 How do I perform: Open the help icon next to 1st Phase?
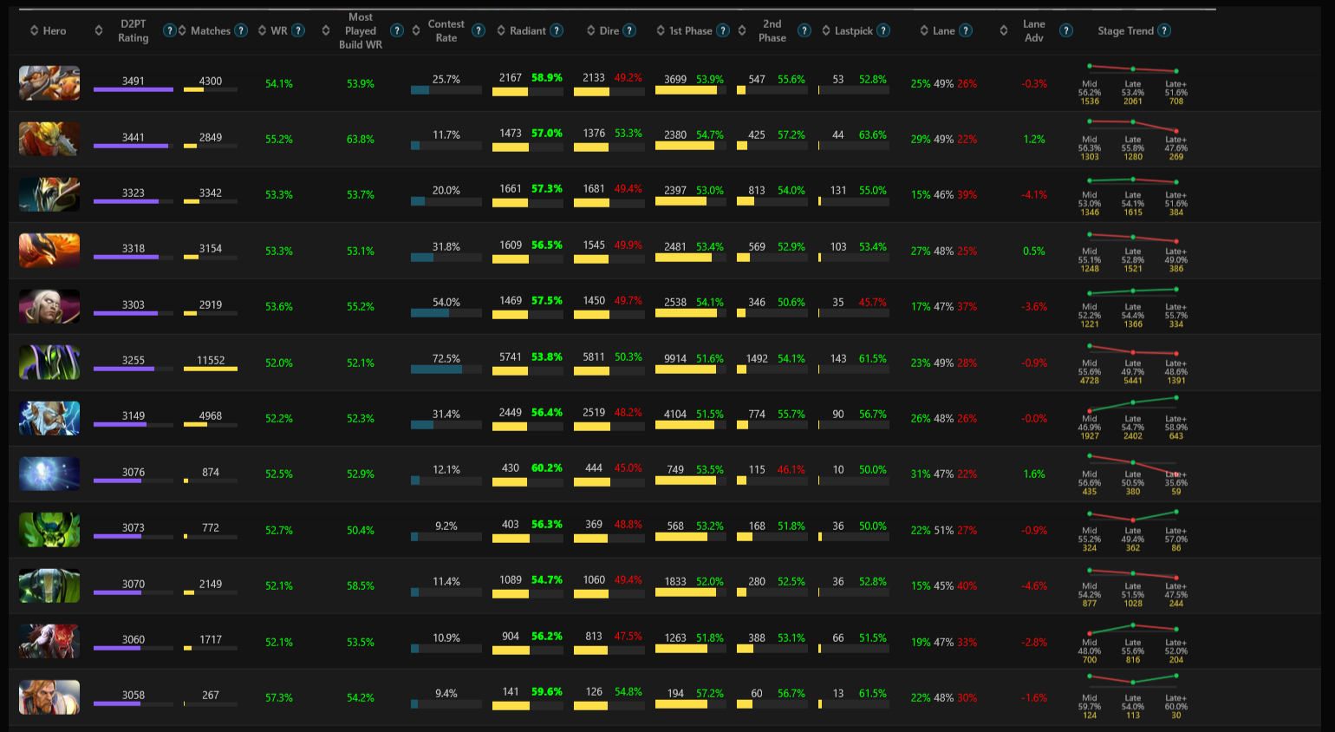(x=723, y=30)
